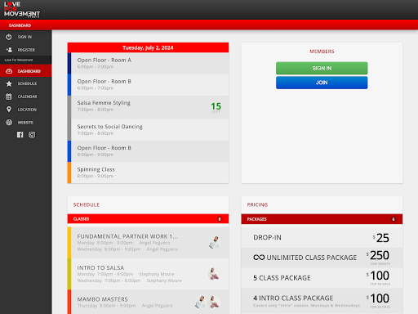Screen dimensions: 418x314
Task: Click the Love For Movement logo
Action: coord(22,10)
